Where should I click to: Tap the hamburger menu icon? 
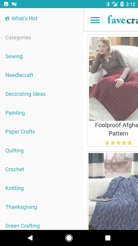pos(95,20)
